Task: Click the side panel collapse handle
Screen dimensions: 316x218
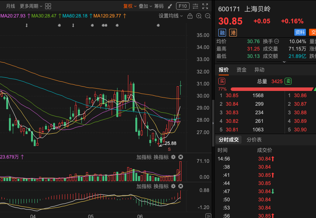Action: pyautogui.click(x=213, y=123)
